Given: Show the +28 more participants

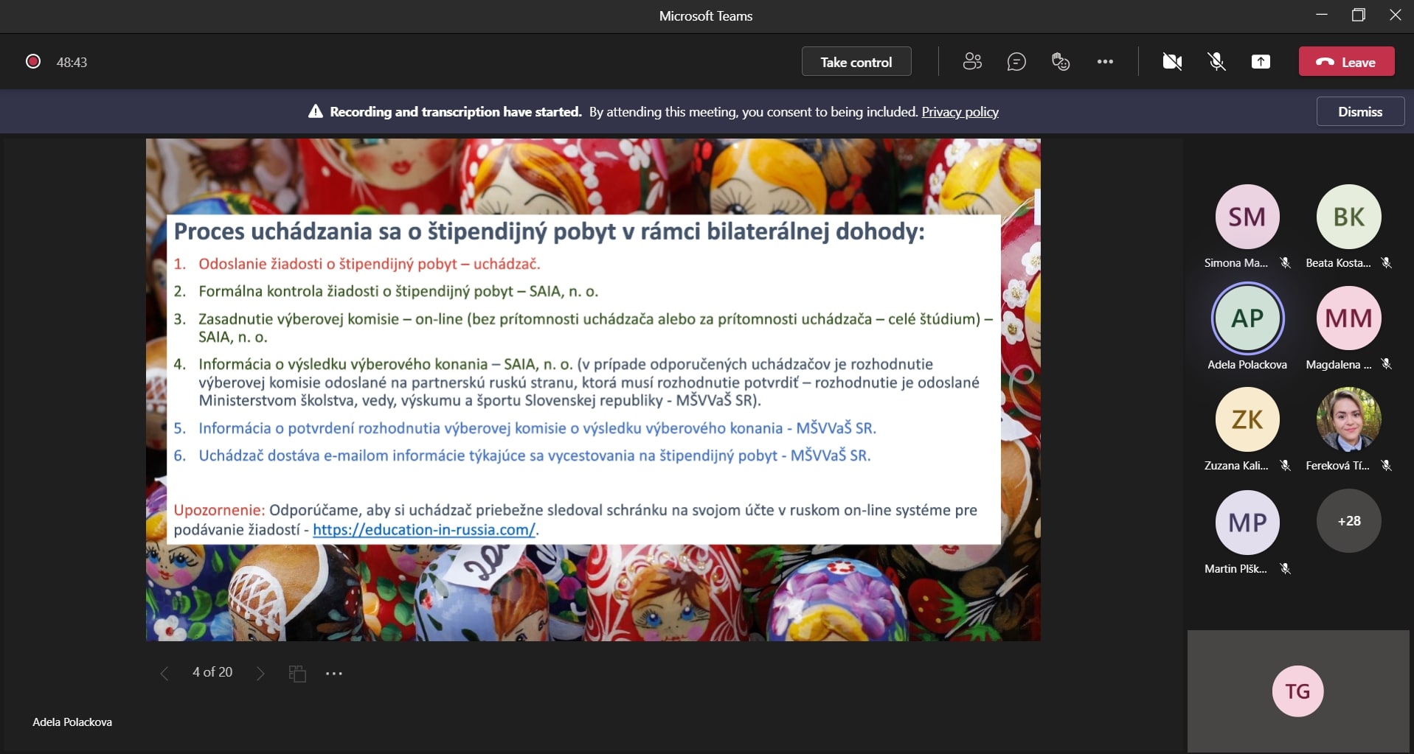Looking at the screenshot, I should (1349, 521).
